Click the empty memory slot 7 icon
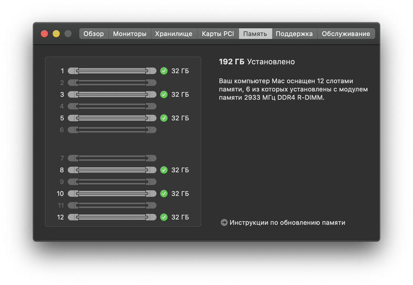The image size is (413, 285). click(x=112, y=158)
